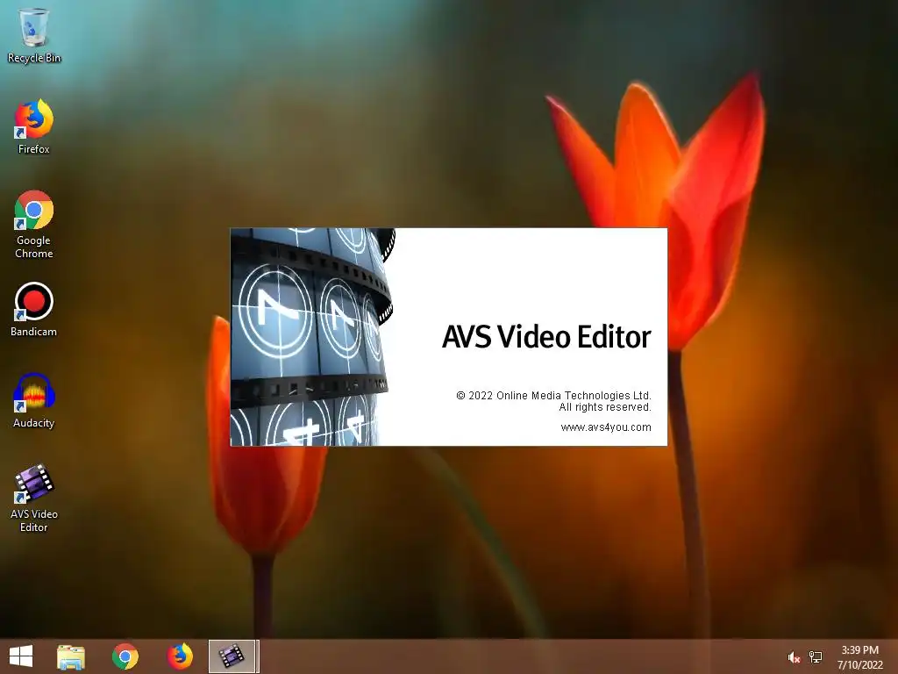Click the 'All rights reserved.' text

point(605,407)
